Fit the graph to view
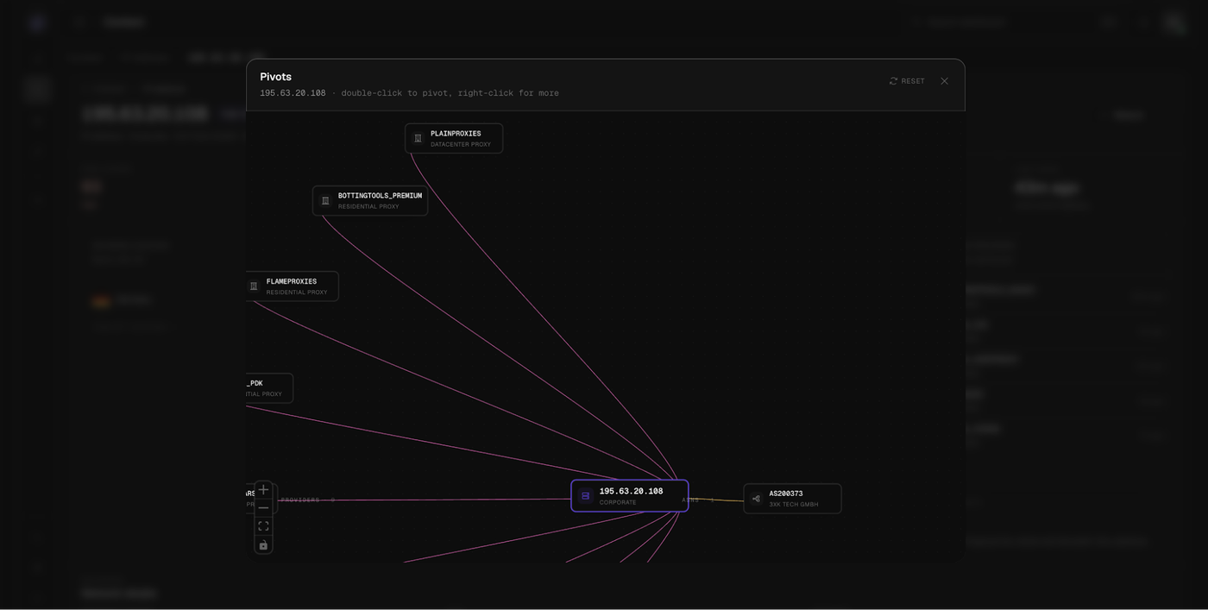 click(x=263, y=526)
